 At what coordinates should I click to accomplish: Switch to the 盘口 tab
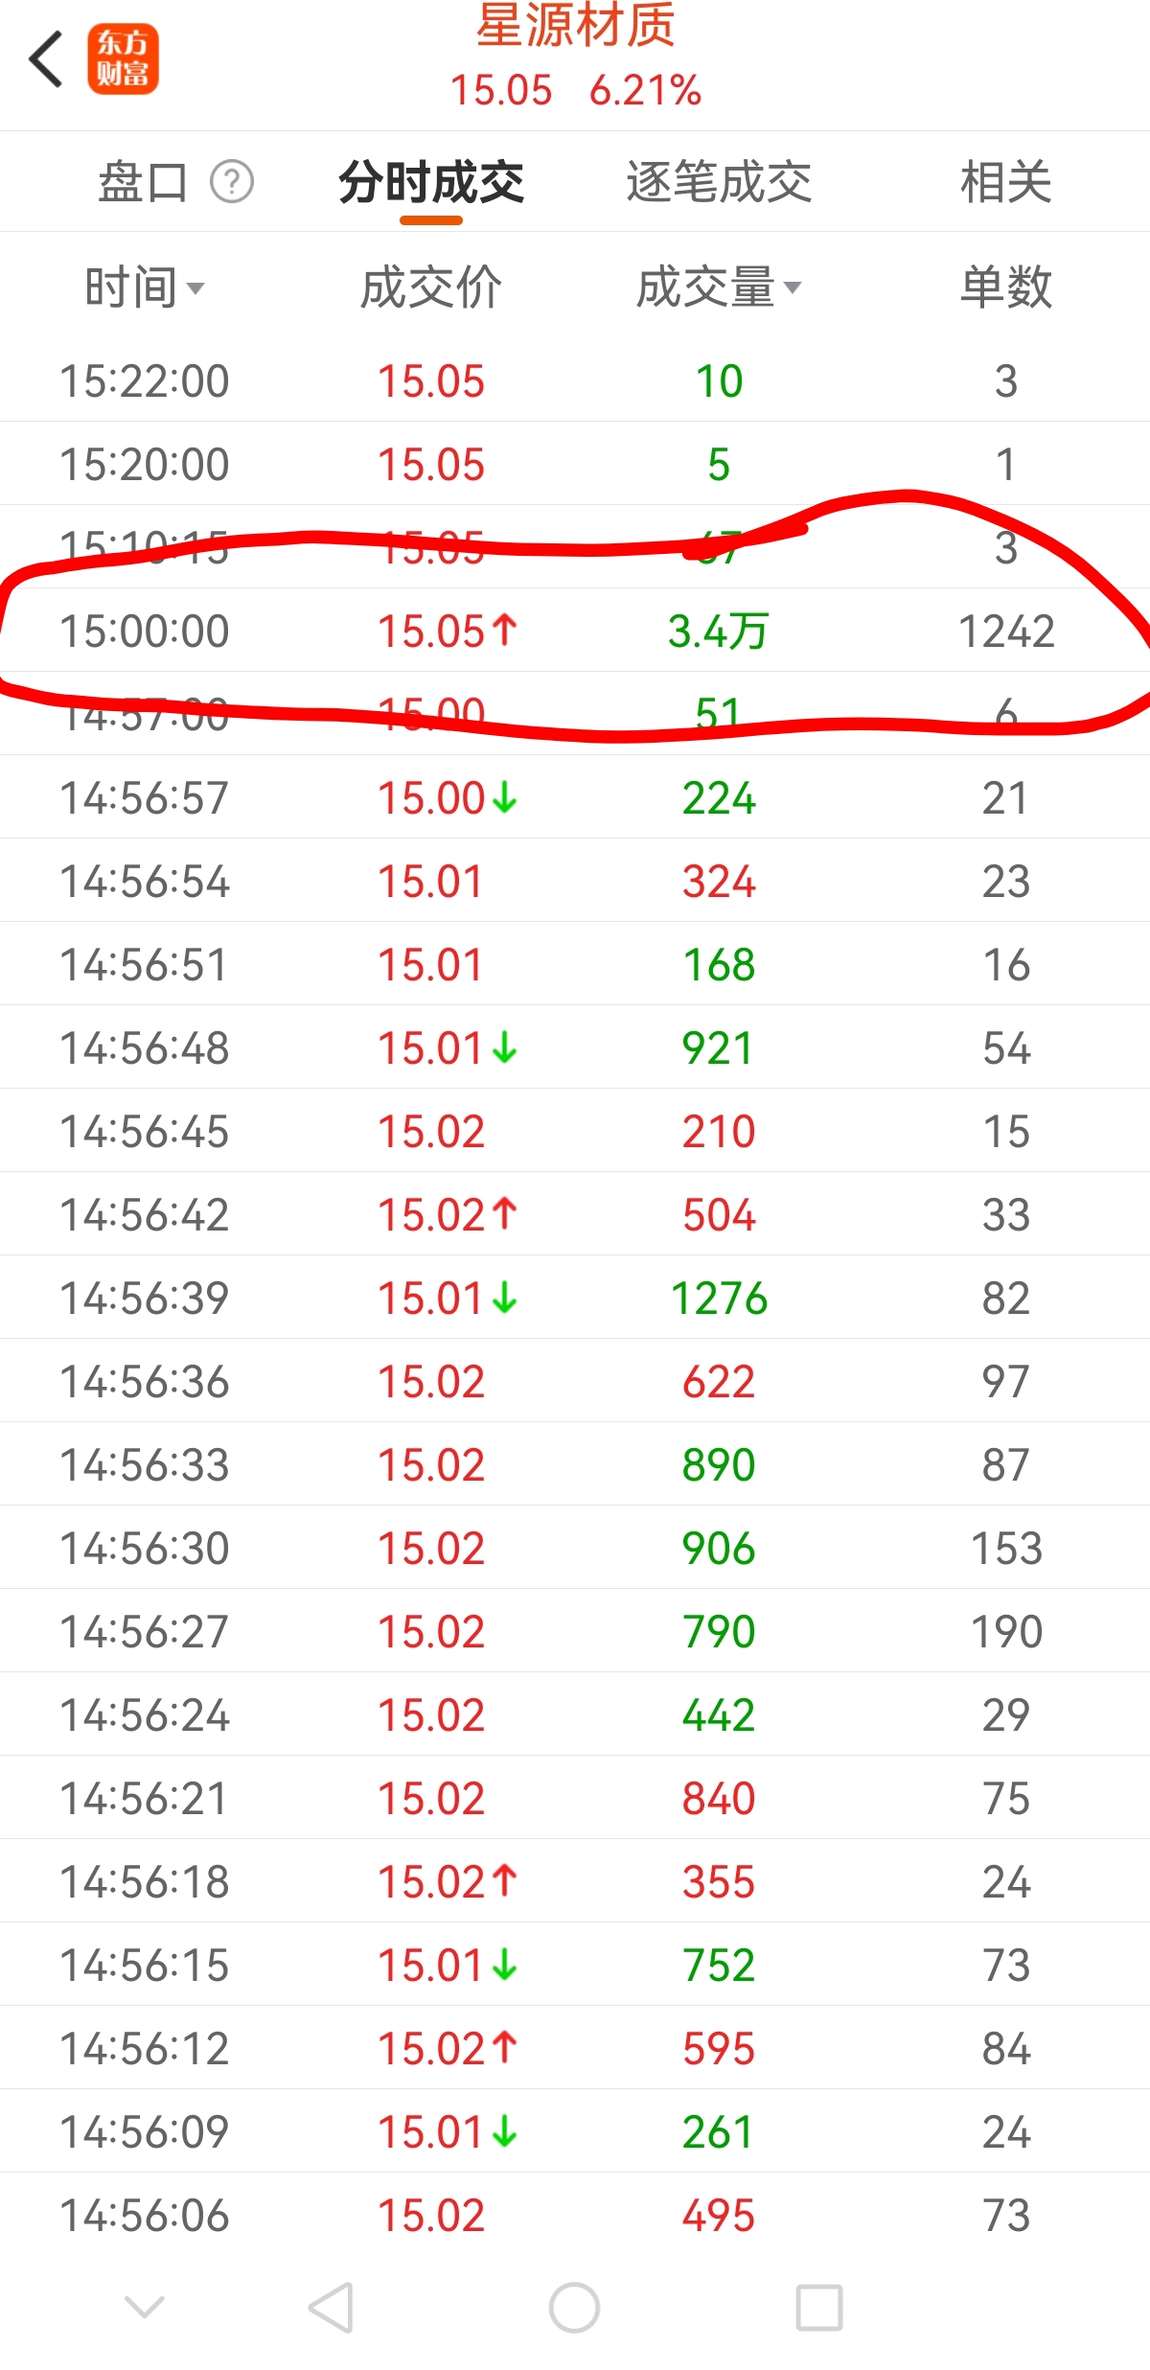pos(142,182)
